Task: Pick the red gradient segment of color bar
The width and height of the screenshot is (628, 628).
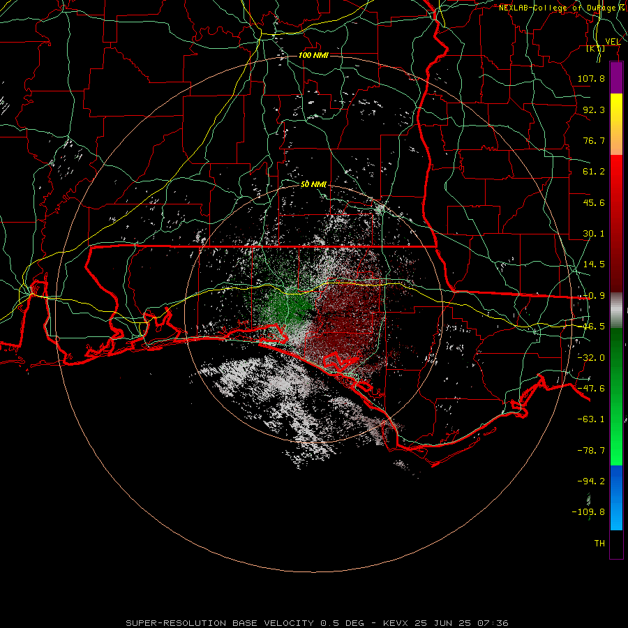Action: pyautogui.click(x=616, y=223)
